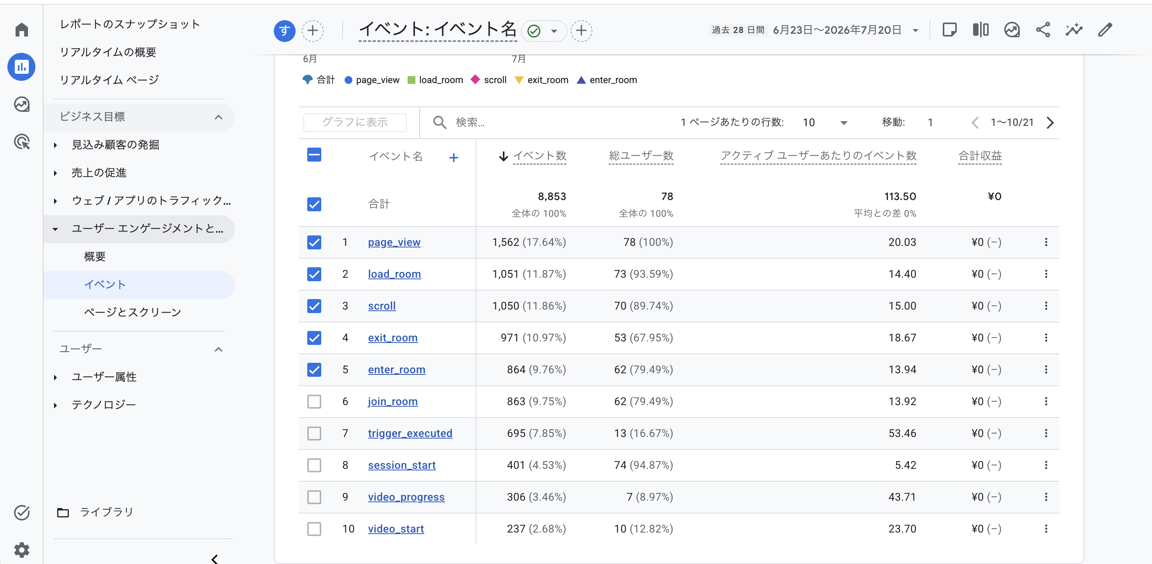
Task: Check the video_progress row checkbox
Action: (314, 497)
